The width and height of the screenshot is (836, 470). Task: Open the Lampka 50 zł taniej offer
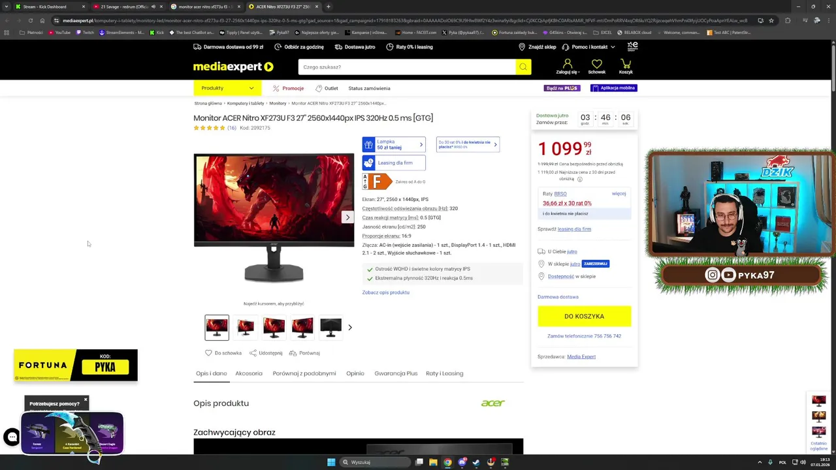pos(394,144)
